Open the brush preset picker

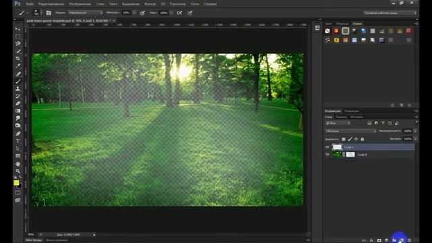click(38, 13)
